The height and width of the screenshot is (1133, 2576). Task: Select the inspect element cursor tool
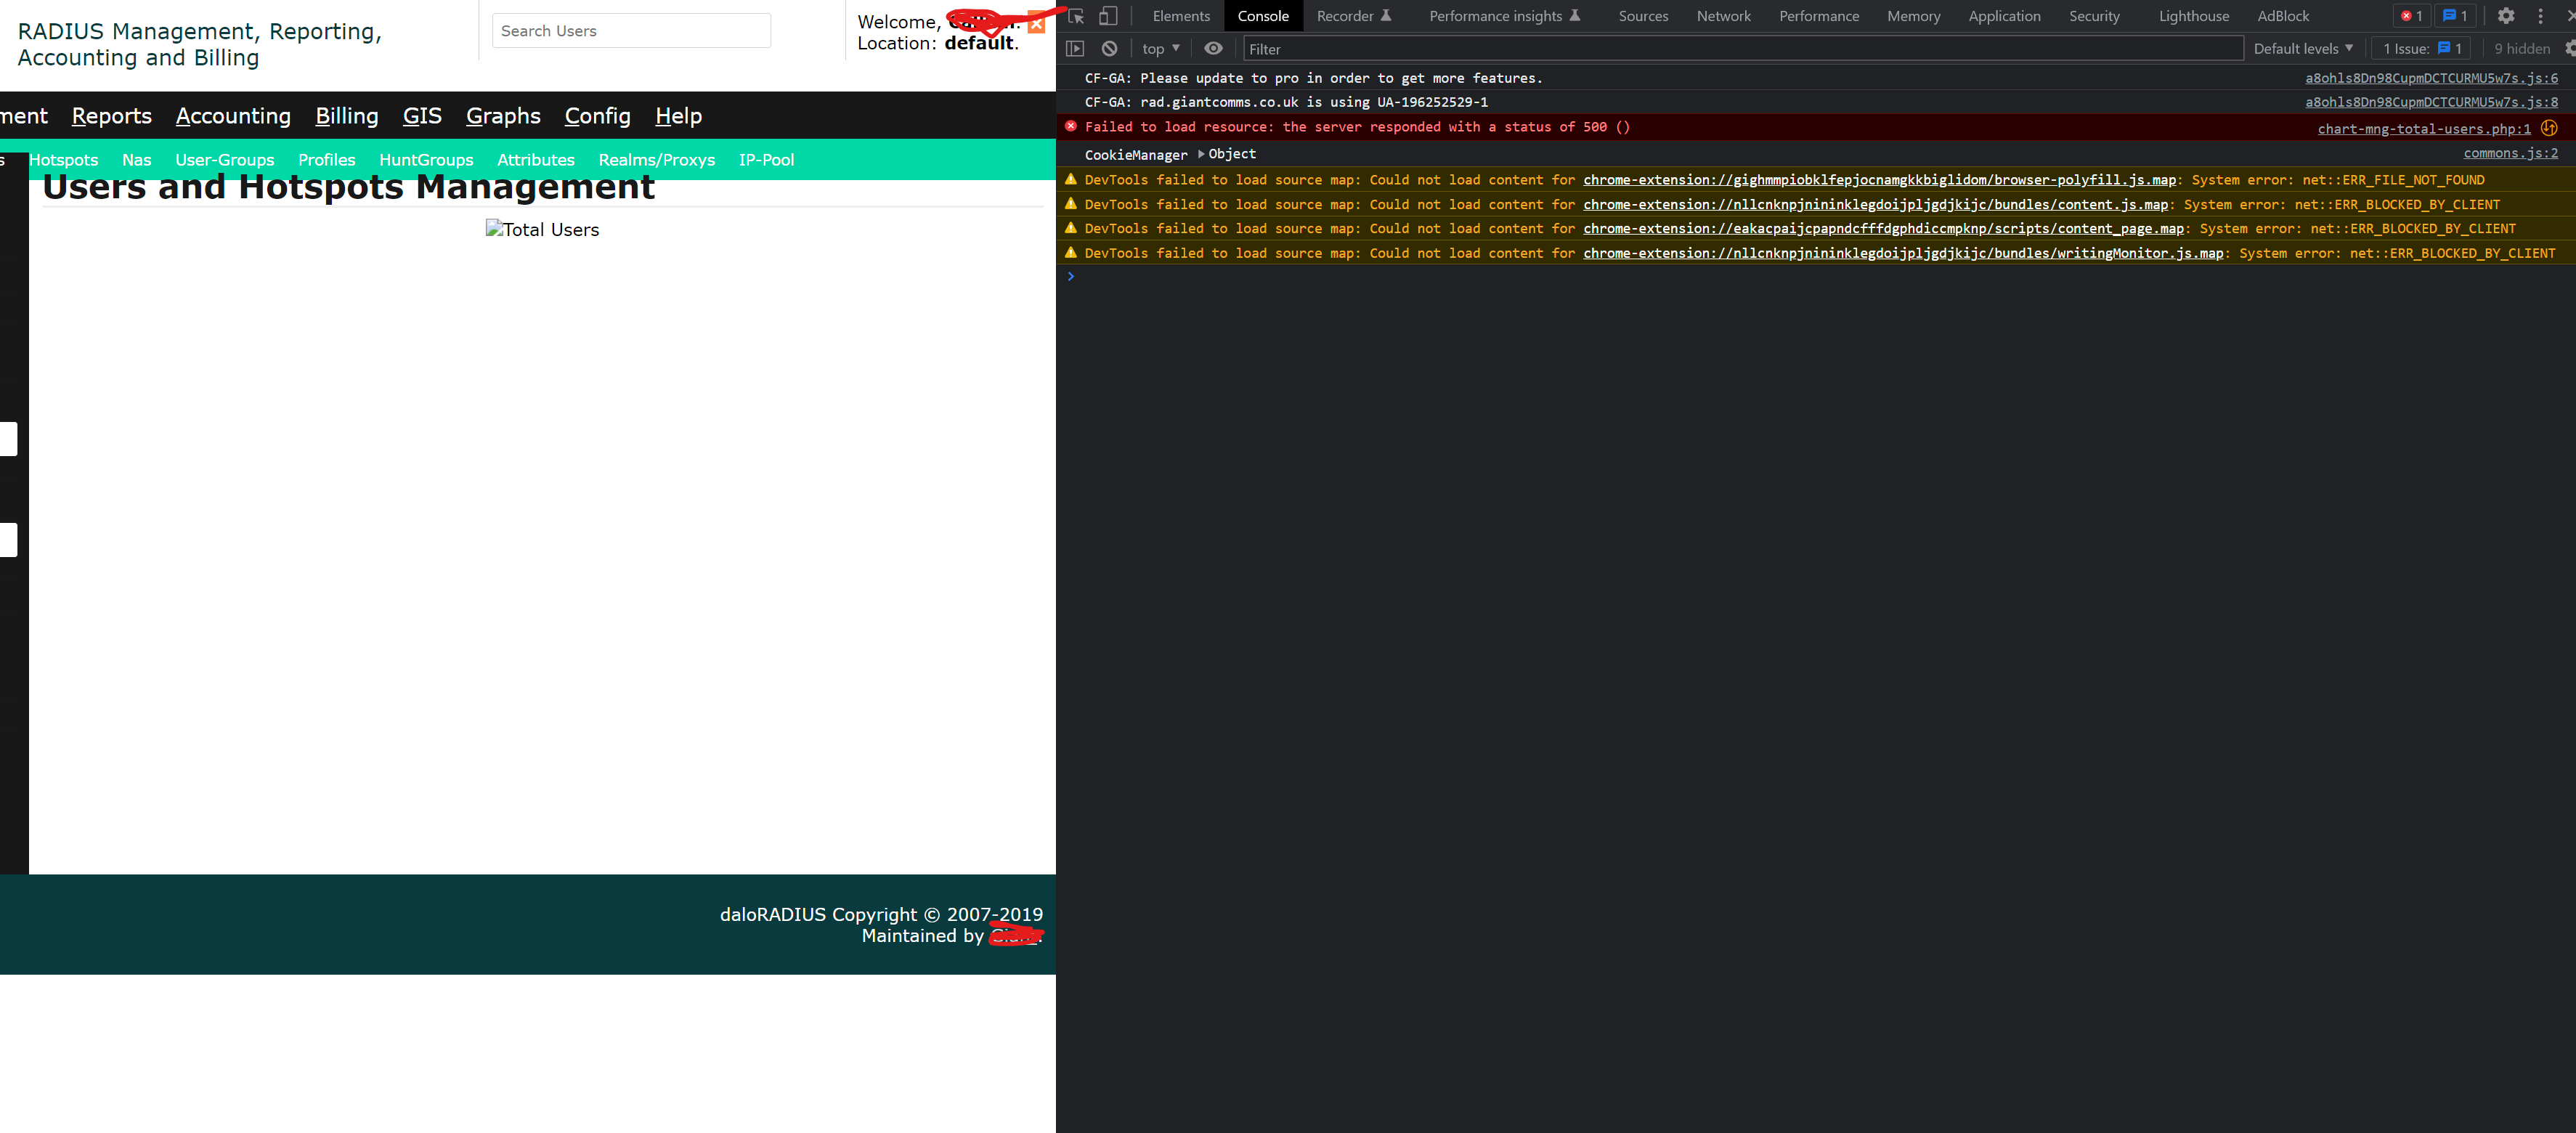coord(1076,16)
